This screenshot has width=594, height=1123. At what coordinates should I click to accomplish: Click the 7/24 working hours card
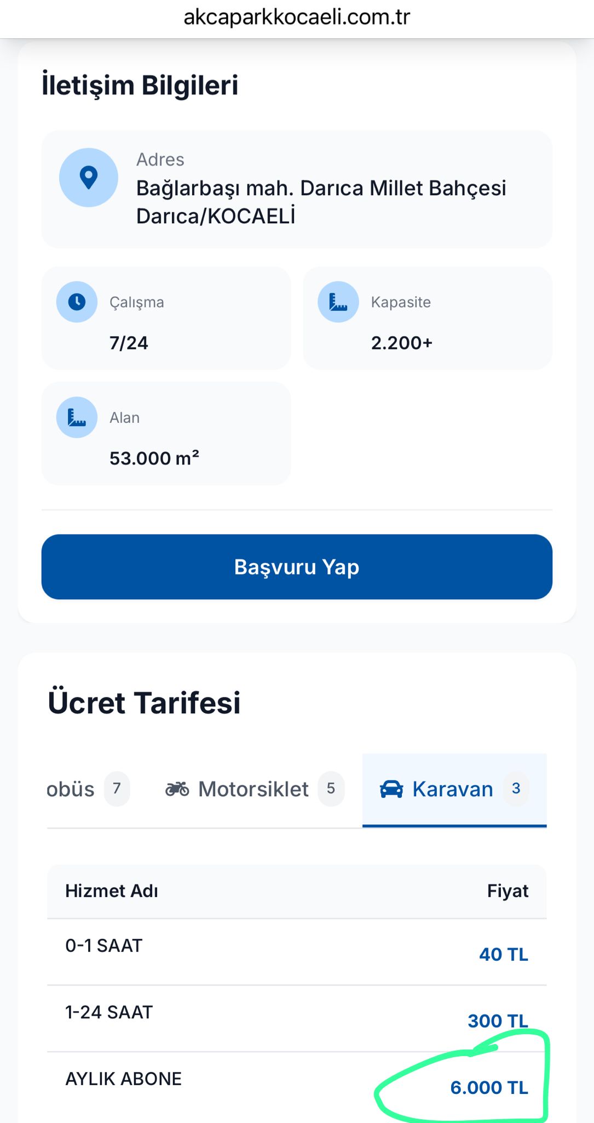tap(166, 319)
